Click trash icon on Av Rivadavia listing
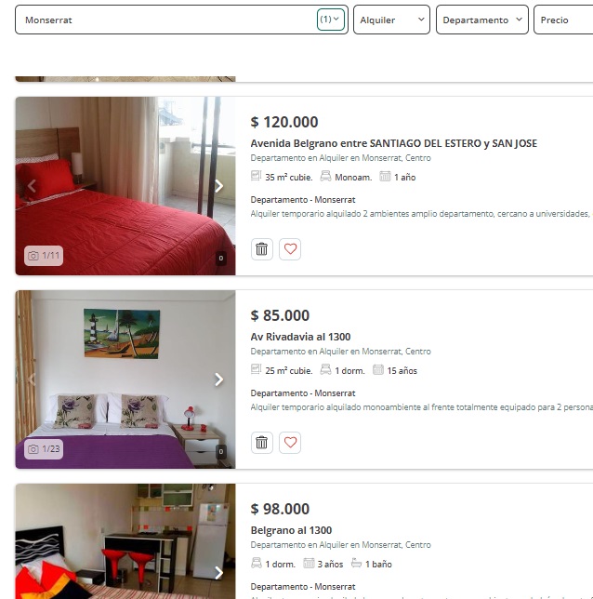The width and height of the screenshot is (593, 599). point(261,443)
